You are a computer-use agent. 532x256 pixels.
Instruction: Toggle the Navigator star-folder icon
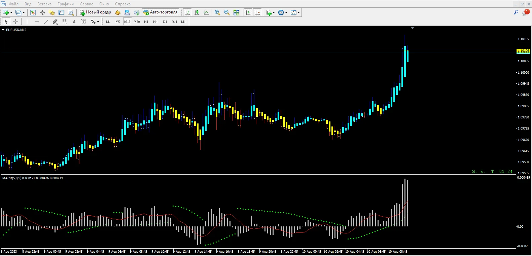[x=52, y=12]
